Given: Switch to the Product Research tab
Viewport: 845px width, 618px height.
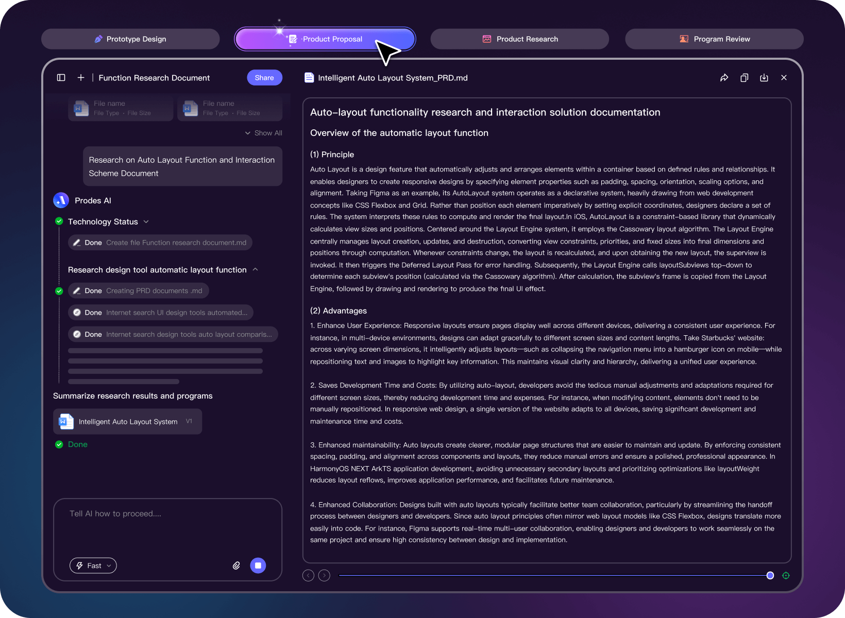Looking at the screenshot, I should click(x=519, y=39).
